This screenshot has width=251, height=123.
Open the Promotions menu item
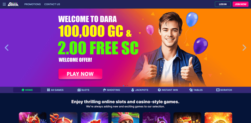point(33,4)
